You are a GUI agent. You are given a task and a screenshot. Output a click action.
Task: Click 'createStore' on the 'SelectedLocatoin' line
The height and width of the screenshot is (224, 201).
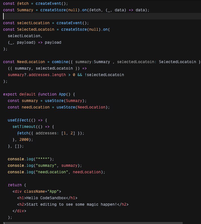click(x=74, y=29)
